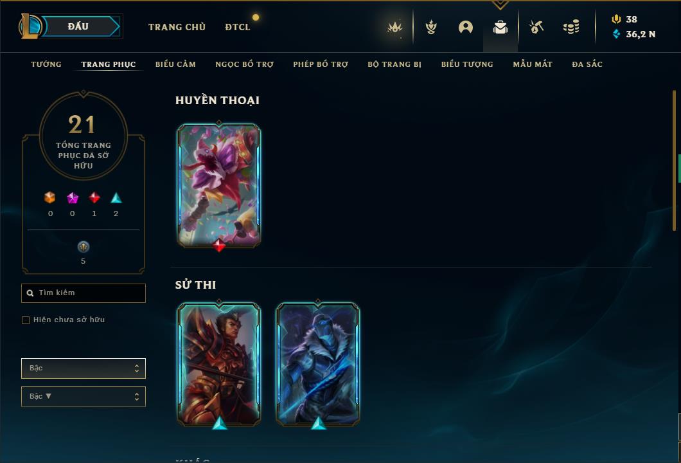Open the Bậc ▼ sort order dropdown
This screenshot has height=463, width=681.
[x=84, y=397]
